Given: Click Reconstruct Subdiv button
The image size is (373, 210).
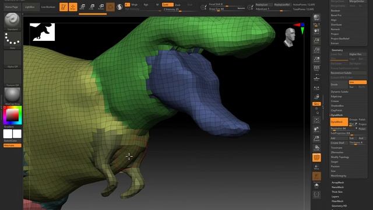Looking at the screenshot, I should [x=349, y=73].
